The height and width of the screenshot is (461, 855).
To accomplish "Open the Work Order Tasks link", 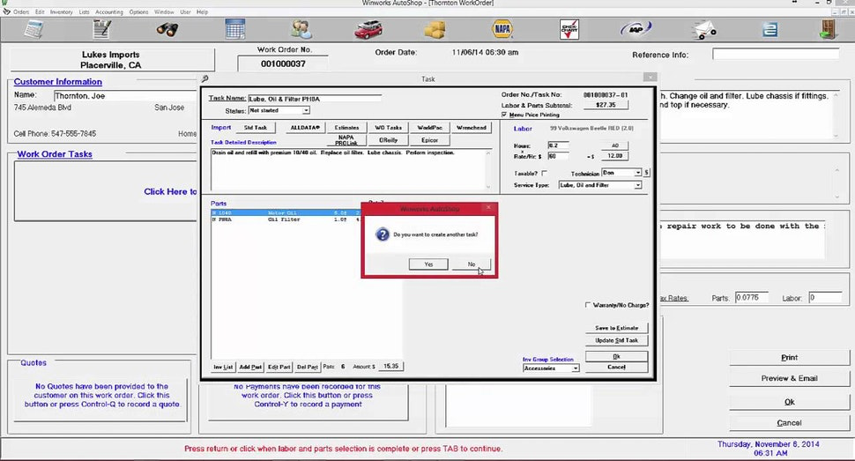I will 55,154.
